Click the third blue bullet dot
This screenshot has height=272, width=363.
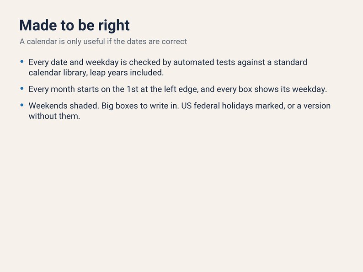coord(22,105)
